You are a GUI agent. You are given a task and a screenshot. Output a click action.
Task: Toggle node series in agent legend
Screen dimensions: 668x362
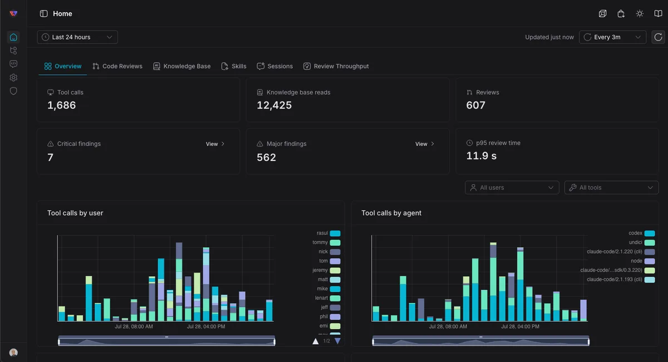[x=643, y=261]
